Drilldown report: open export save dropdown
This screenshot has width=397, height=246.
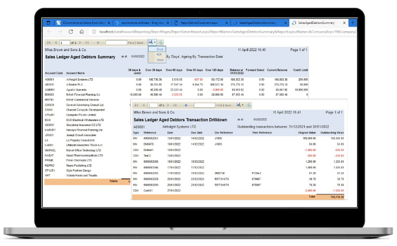click(240, 105)
